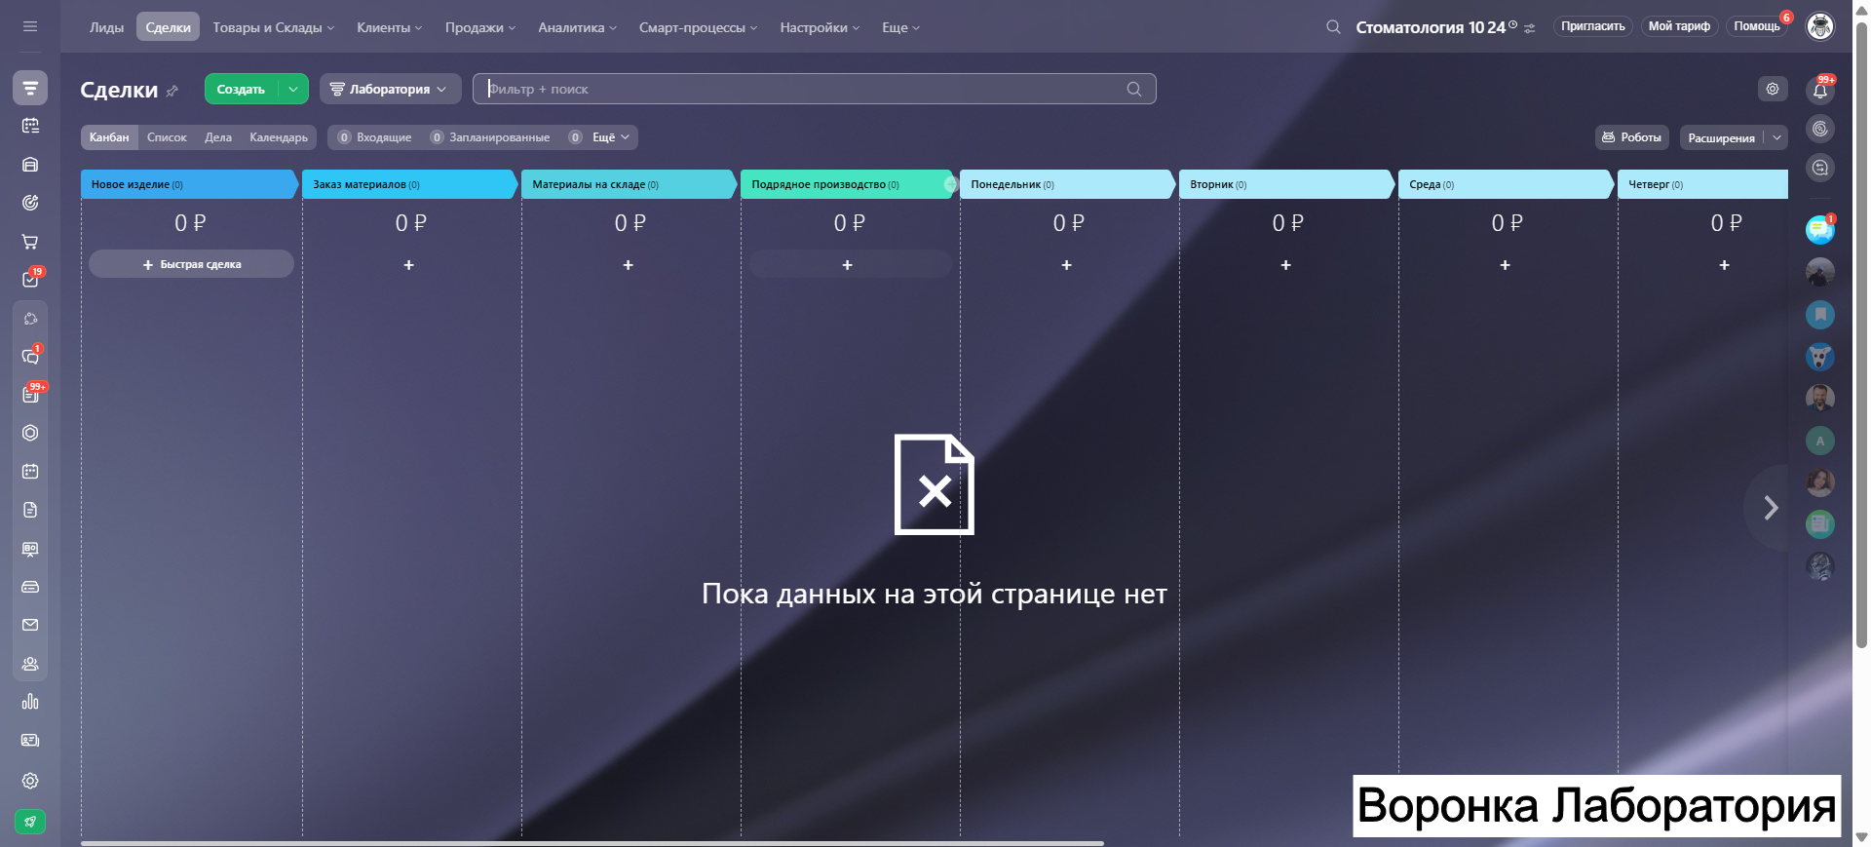Filter by Запланированные counter
The width and height of the screenshot is (1871, 847).
pos(490,137)
